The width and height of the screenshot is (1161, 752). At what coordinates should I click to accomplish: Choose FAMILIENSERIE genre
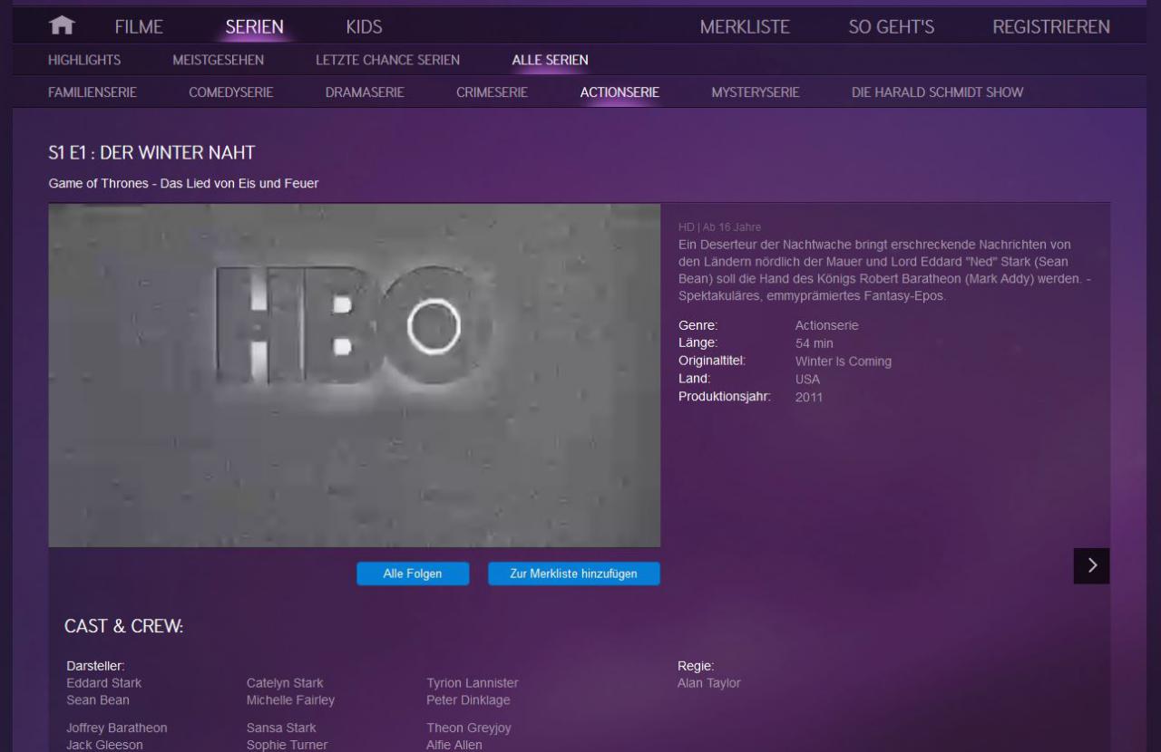tap(93, 92)
